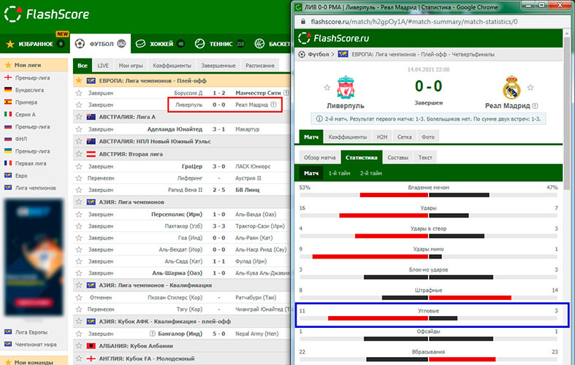Click the Мои команды header in sidebar
Viewport: 575px width, 365px height.
(34, 361)
